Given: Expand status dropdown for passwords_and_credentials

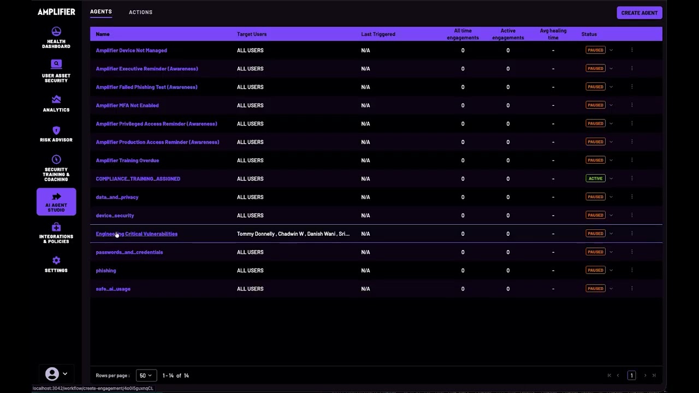Looking at the screenshot, I should [x=611, y=252].
